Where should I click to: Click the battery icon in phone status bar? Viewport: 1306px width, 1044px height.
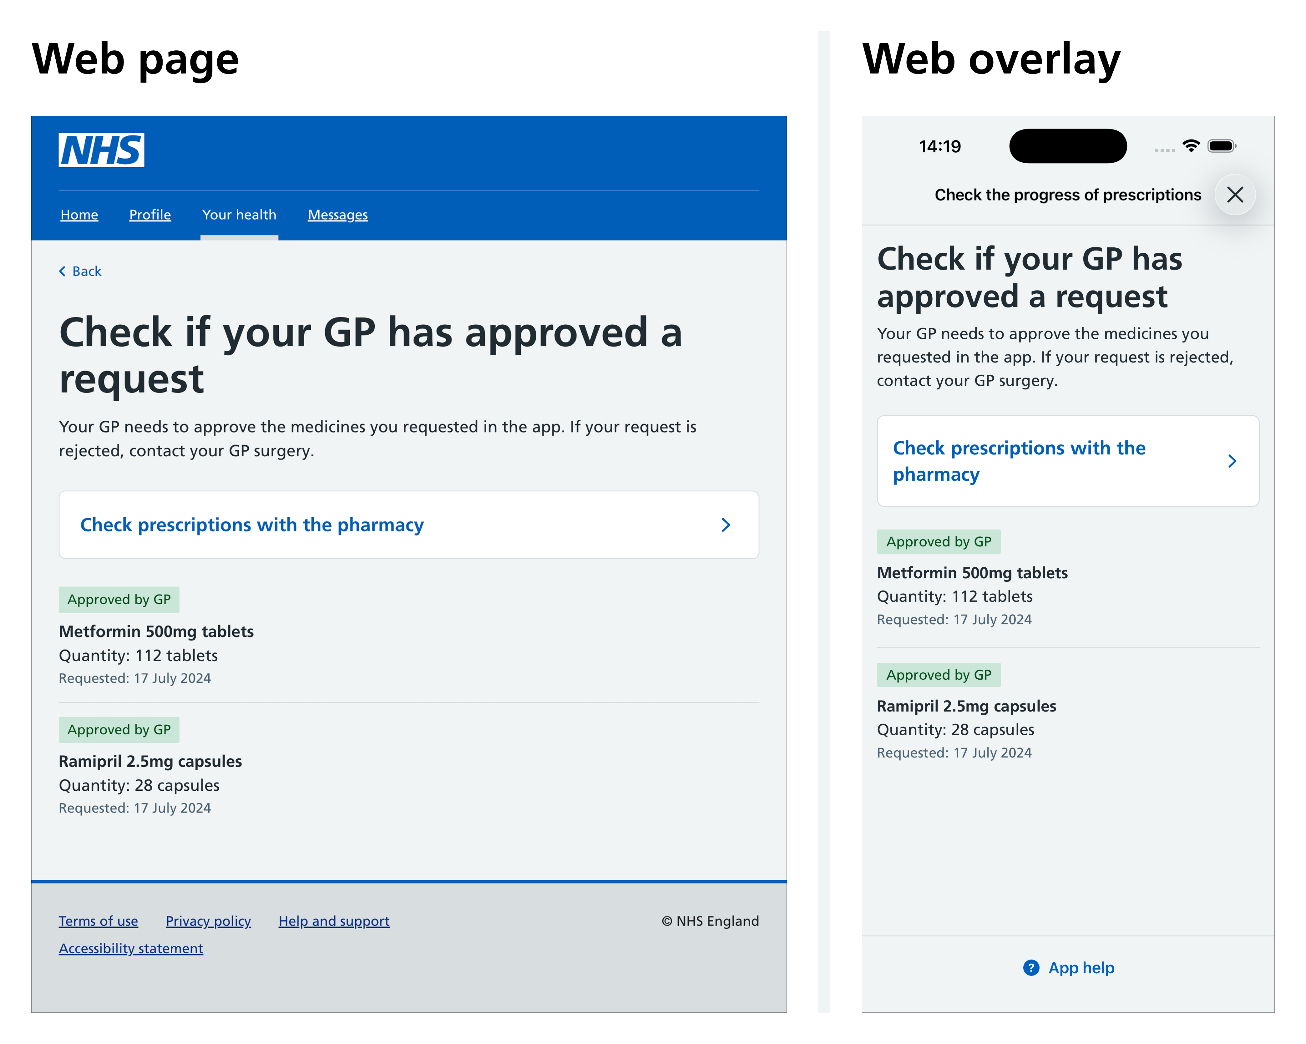(1222, 146)
